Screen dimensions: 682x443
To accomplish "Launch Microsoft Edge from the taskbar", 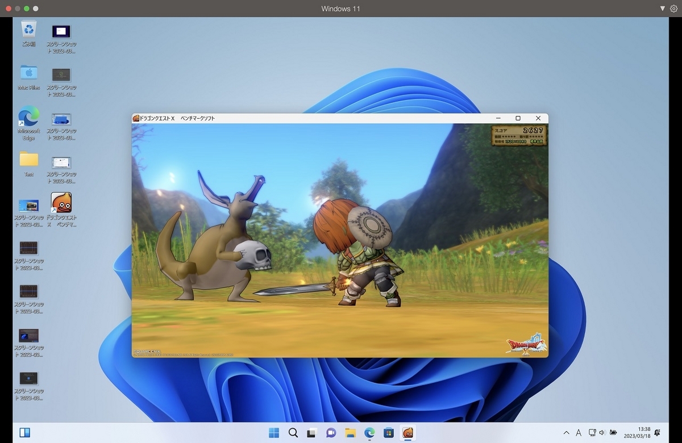I will click(x=369, y=433).
